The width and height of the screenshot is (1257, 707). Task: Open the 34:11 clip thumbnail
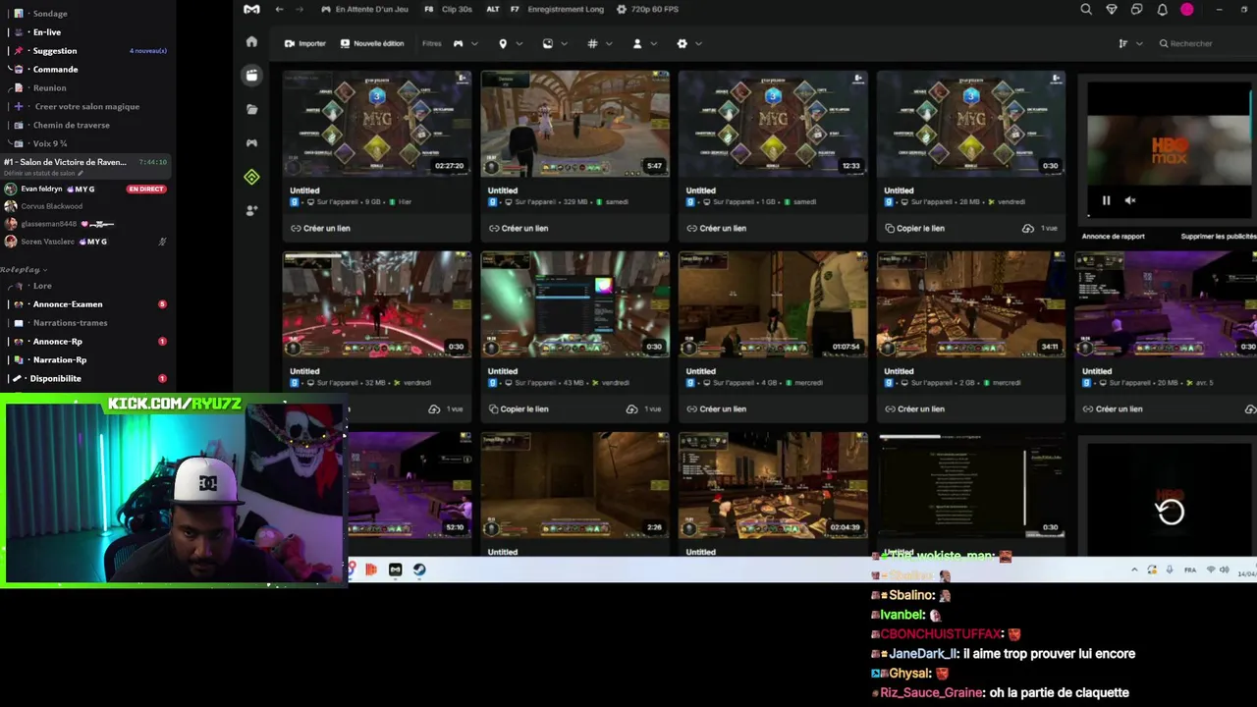tap(971, 303)
